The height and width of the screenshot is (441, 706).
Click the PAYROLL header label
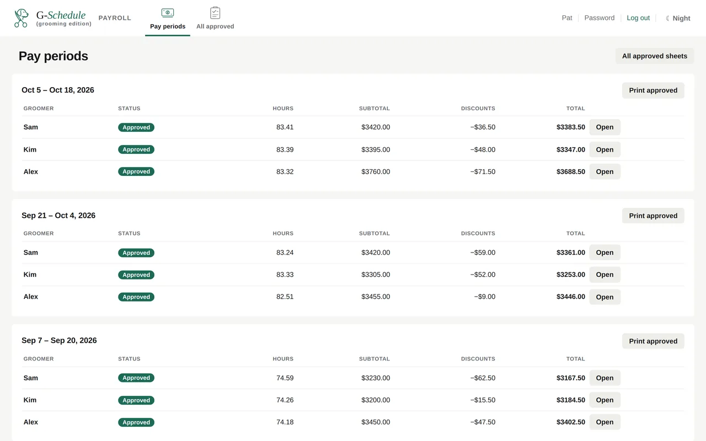click(x=115, y=18)
